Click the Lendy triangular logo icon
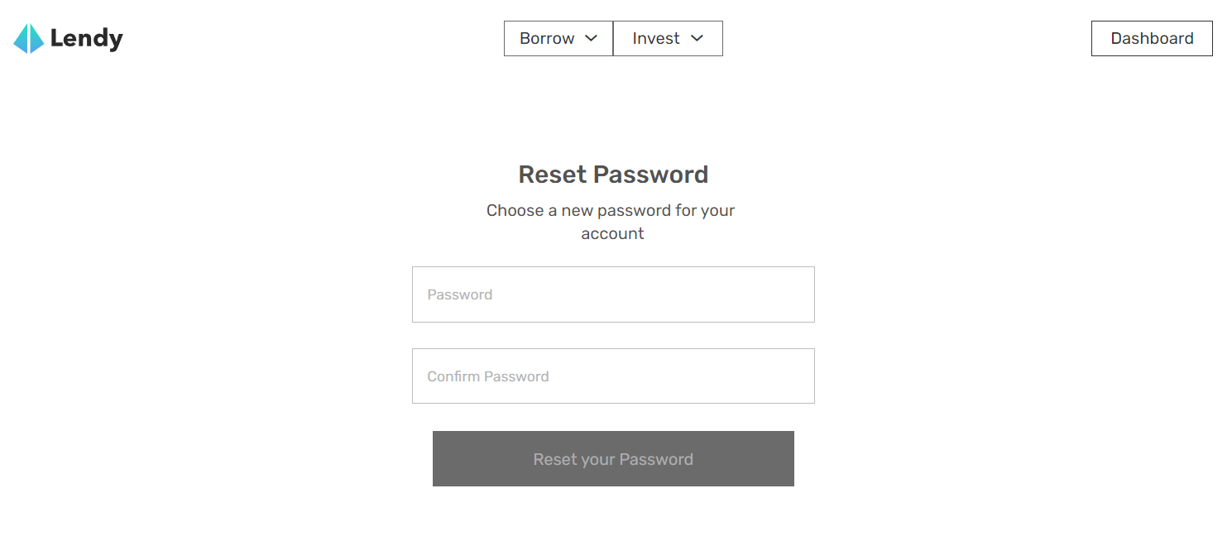 [x=29, y=38]
